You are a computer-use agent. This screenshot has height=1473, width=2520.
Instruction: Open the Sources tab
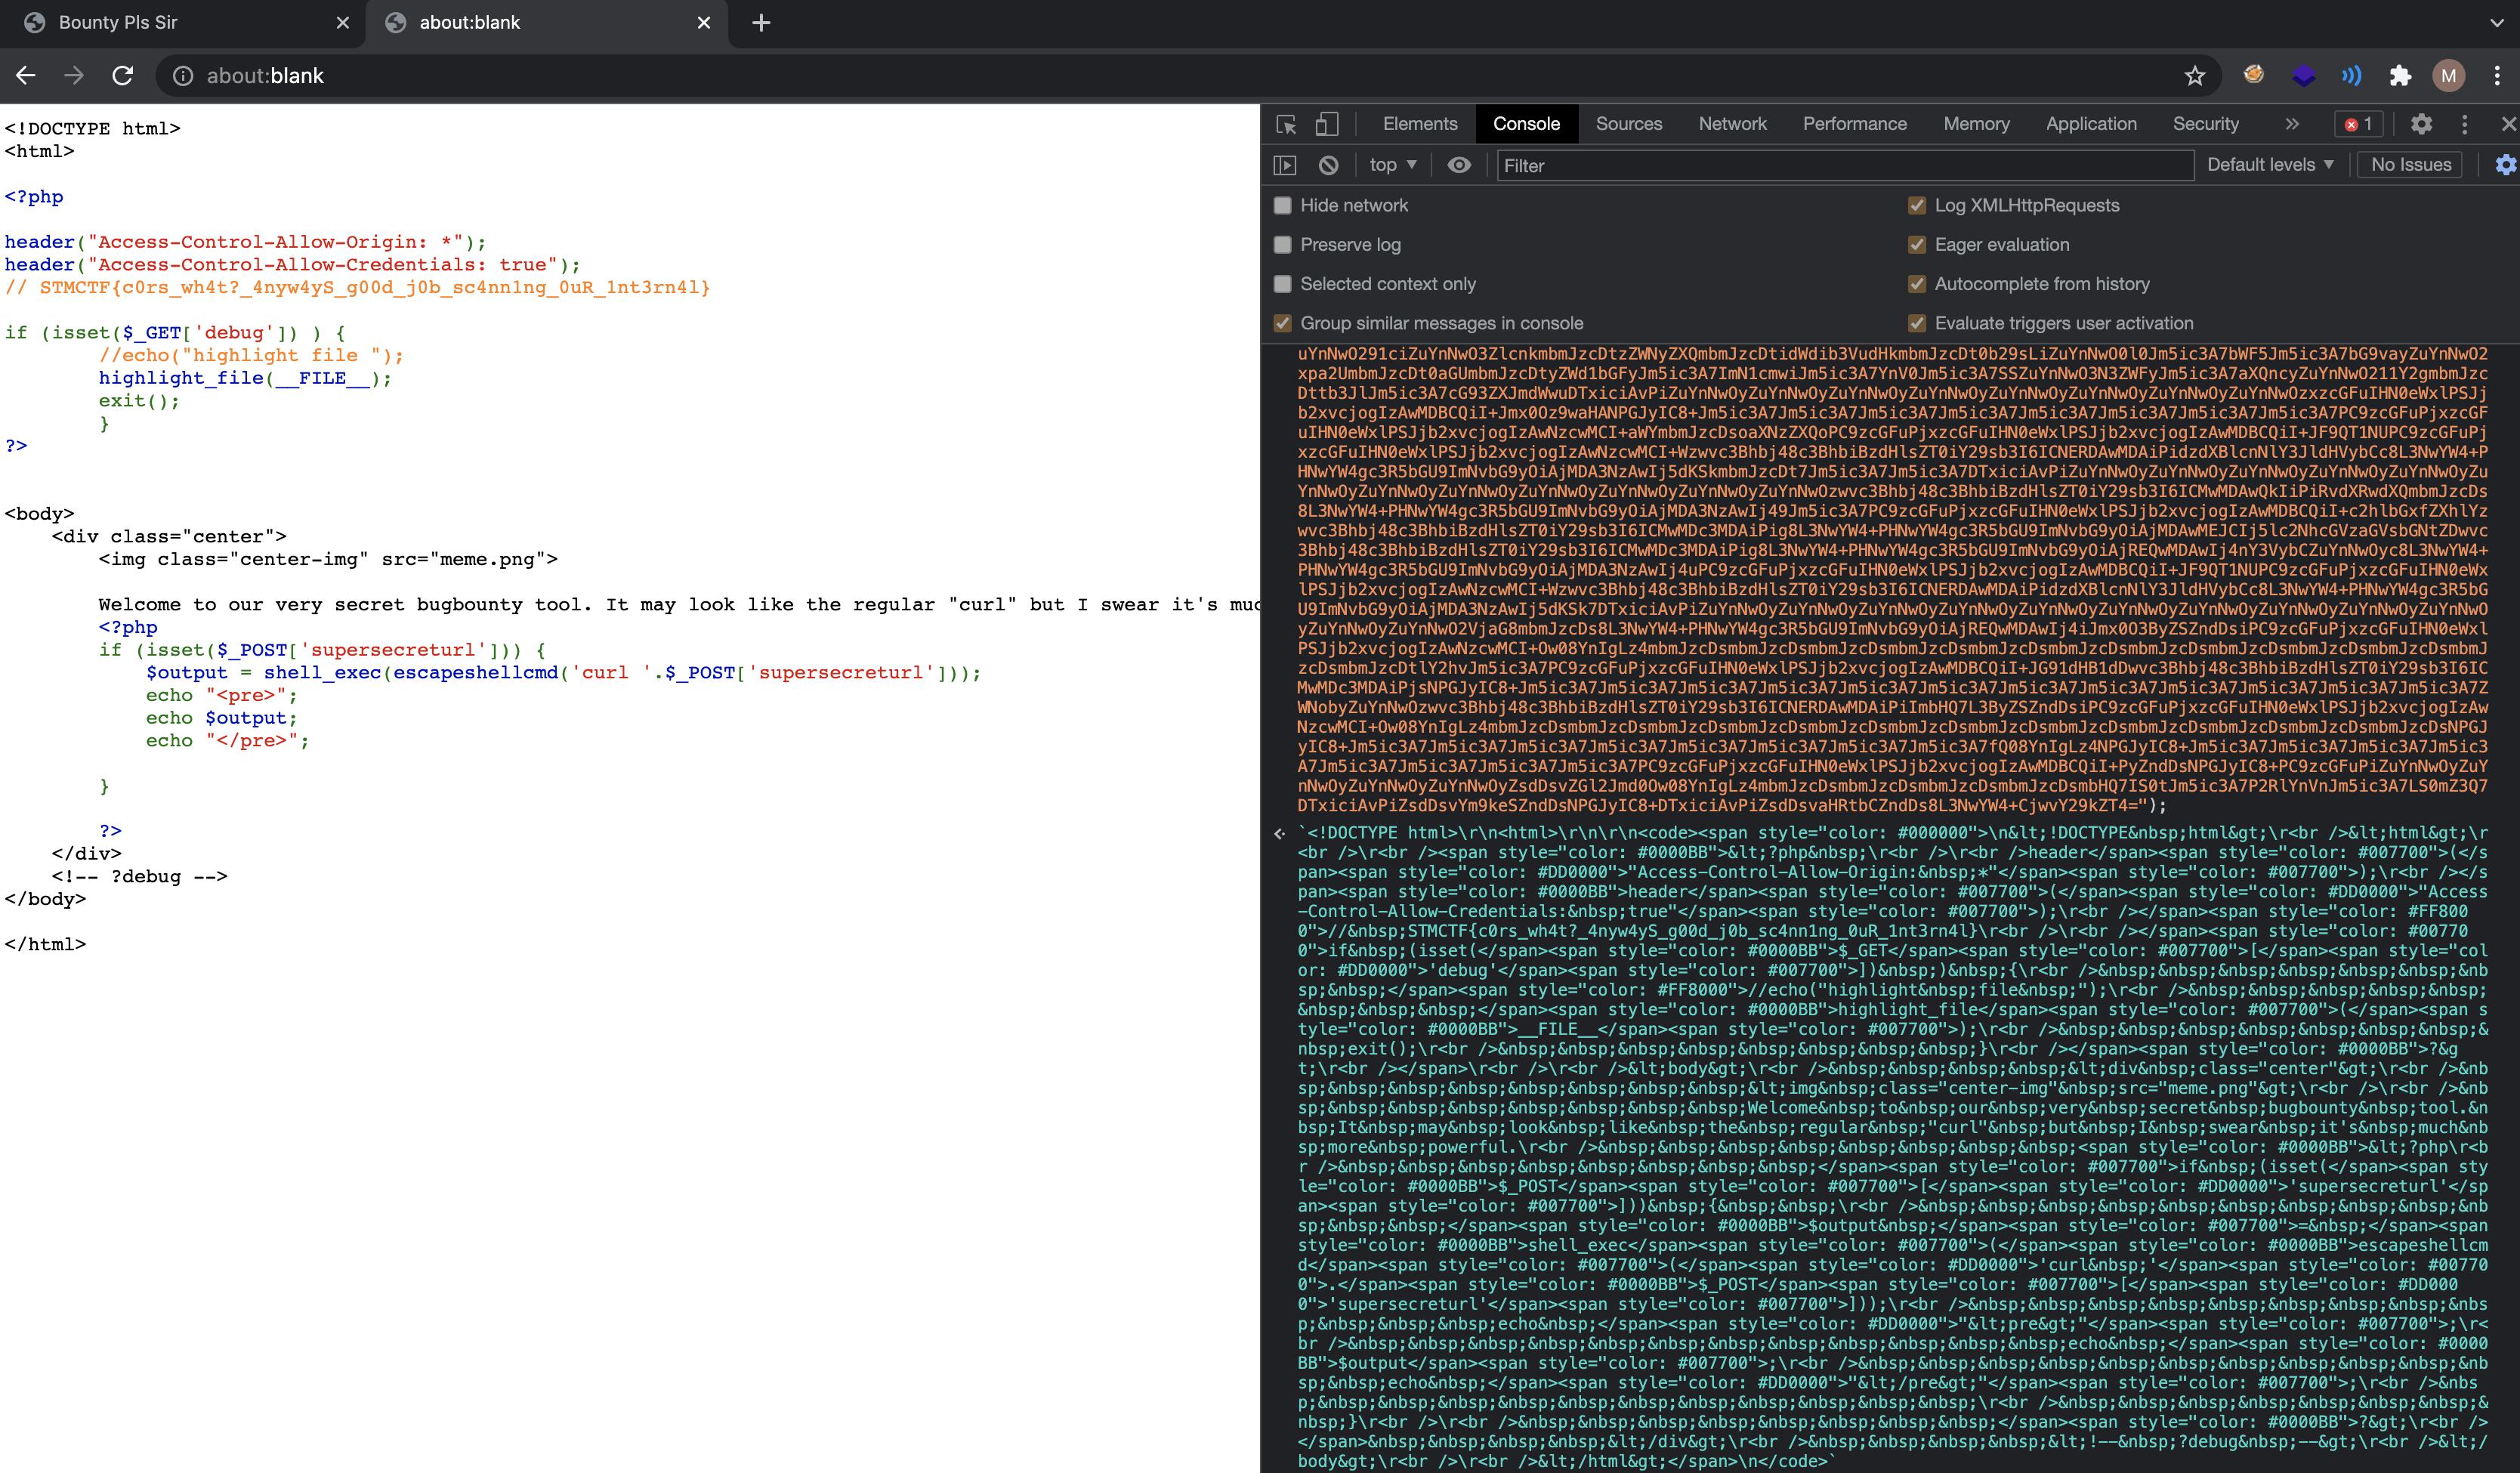point(1629,124)
